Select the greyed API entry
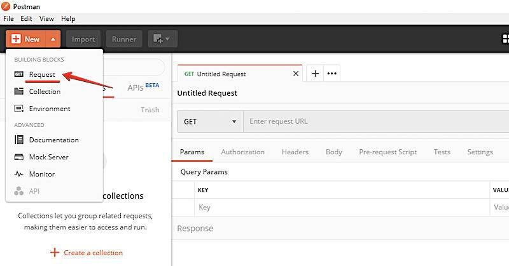Image resolution: width=509 pixels, height=266 pixels. pos(34,191)
